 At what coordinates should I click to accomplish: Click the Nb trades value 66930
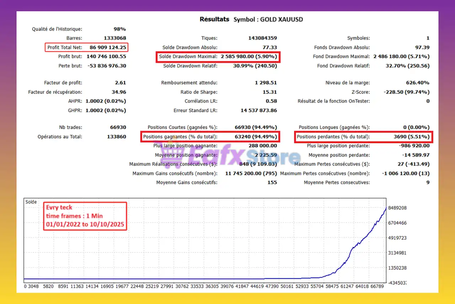pos(118,127)
